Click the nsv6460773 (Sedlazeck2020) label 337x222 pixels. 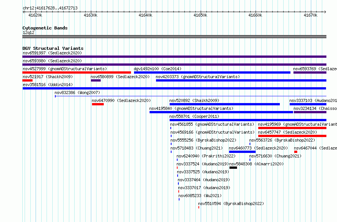258,148
